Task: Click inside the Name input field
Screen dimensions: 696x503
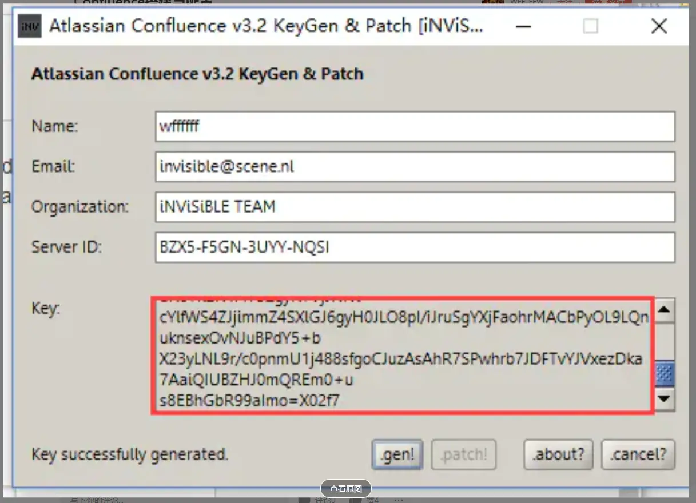Action: coord(415,126)
